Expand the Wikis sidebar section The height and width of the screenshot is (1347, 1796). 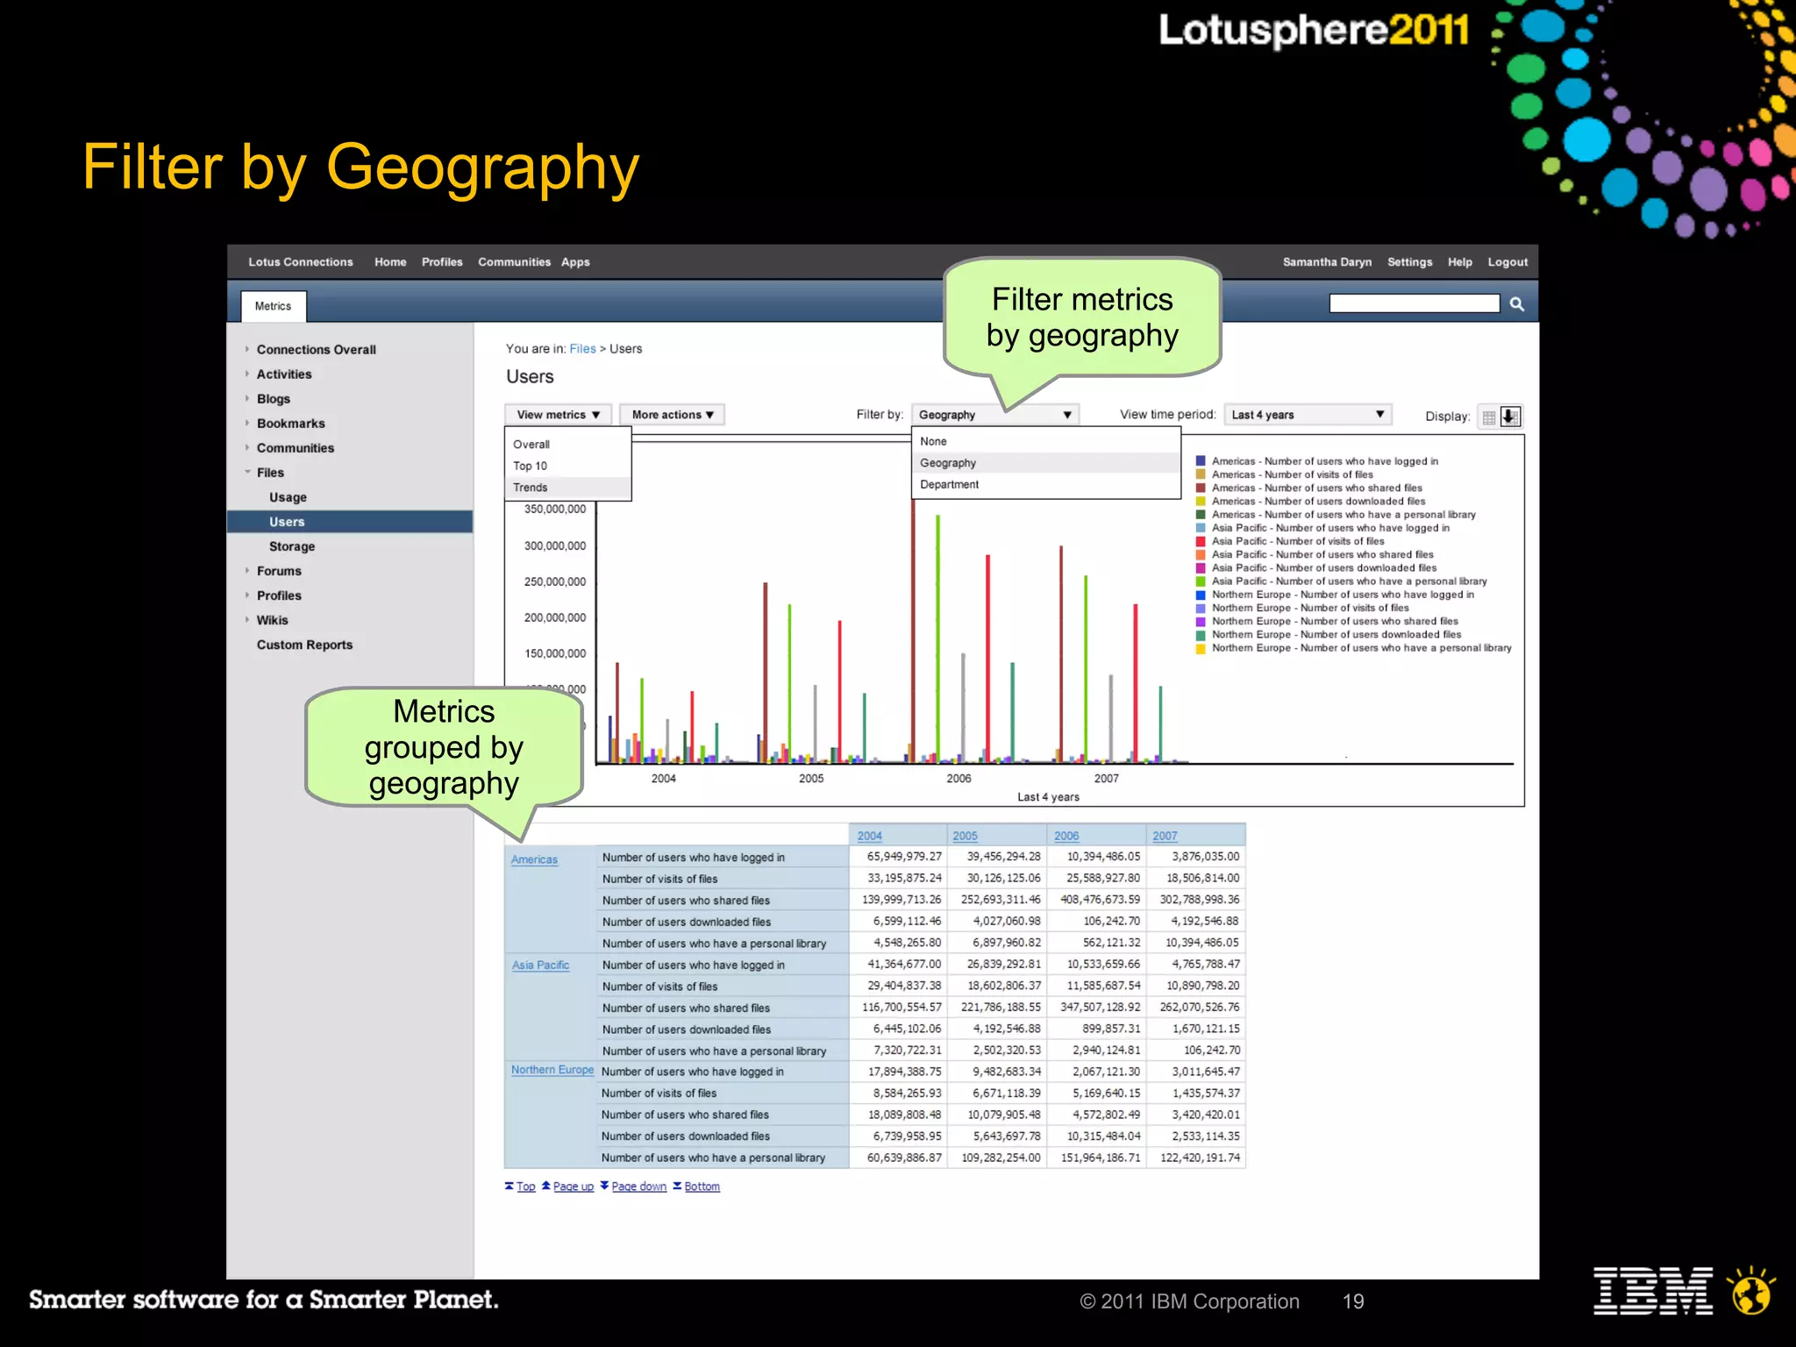[x=247, y=619]
